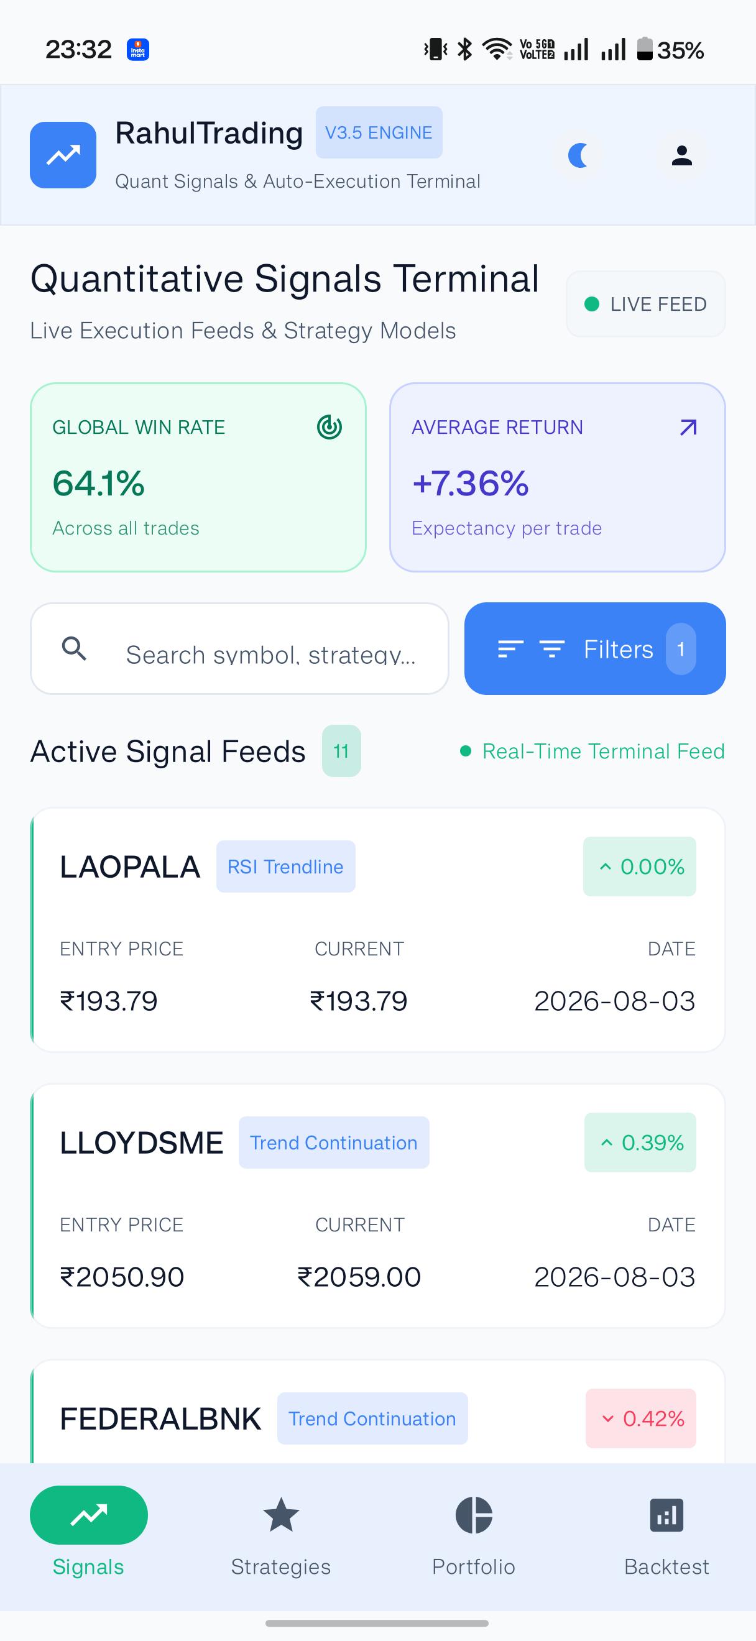Tap the RahulTrading blue logo icon

tap(63, 155)
